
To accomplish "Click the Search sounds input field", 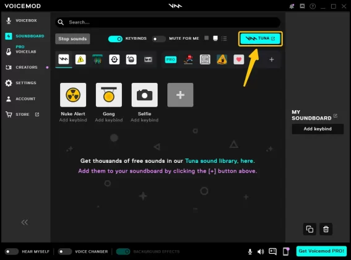I will [168, 22].
